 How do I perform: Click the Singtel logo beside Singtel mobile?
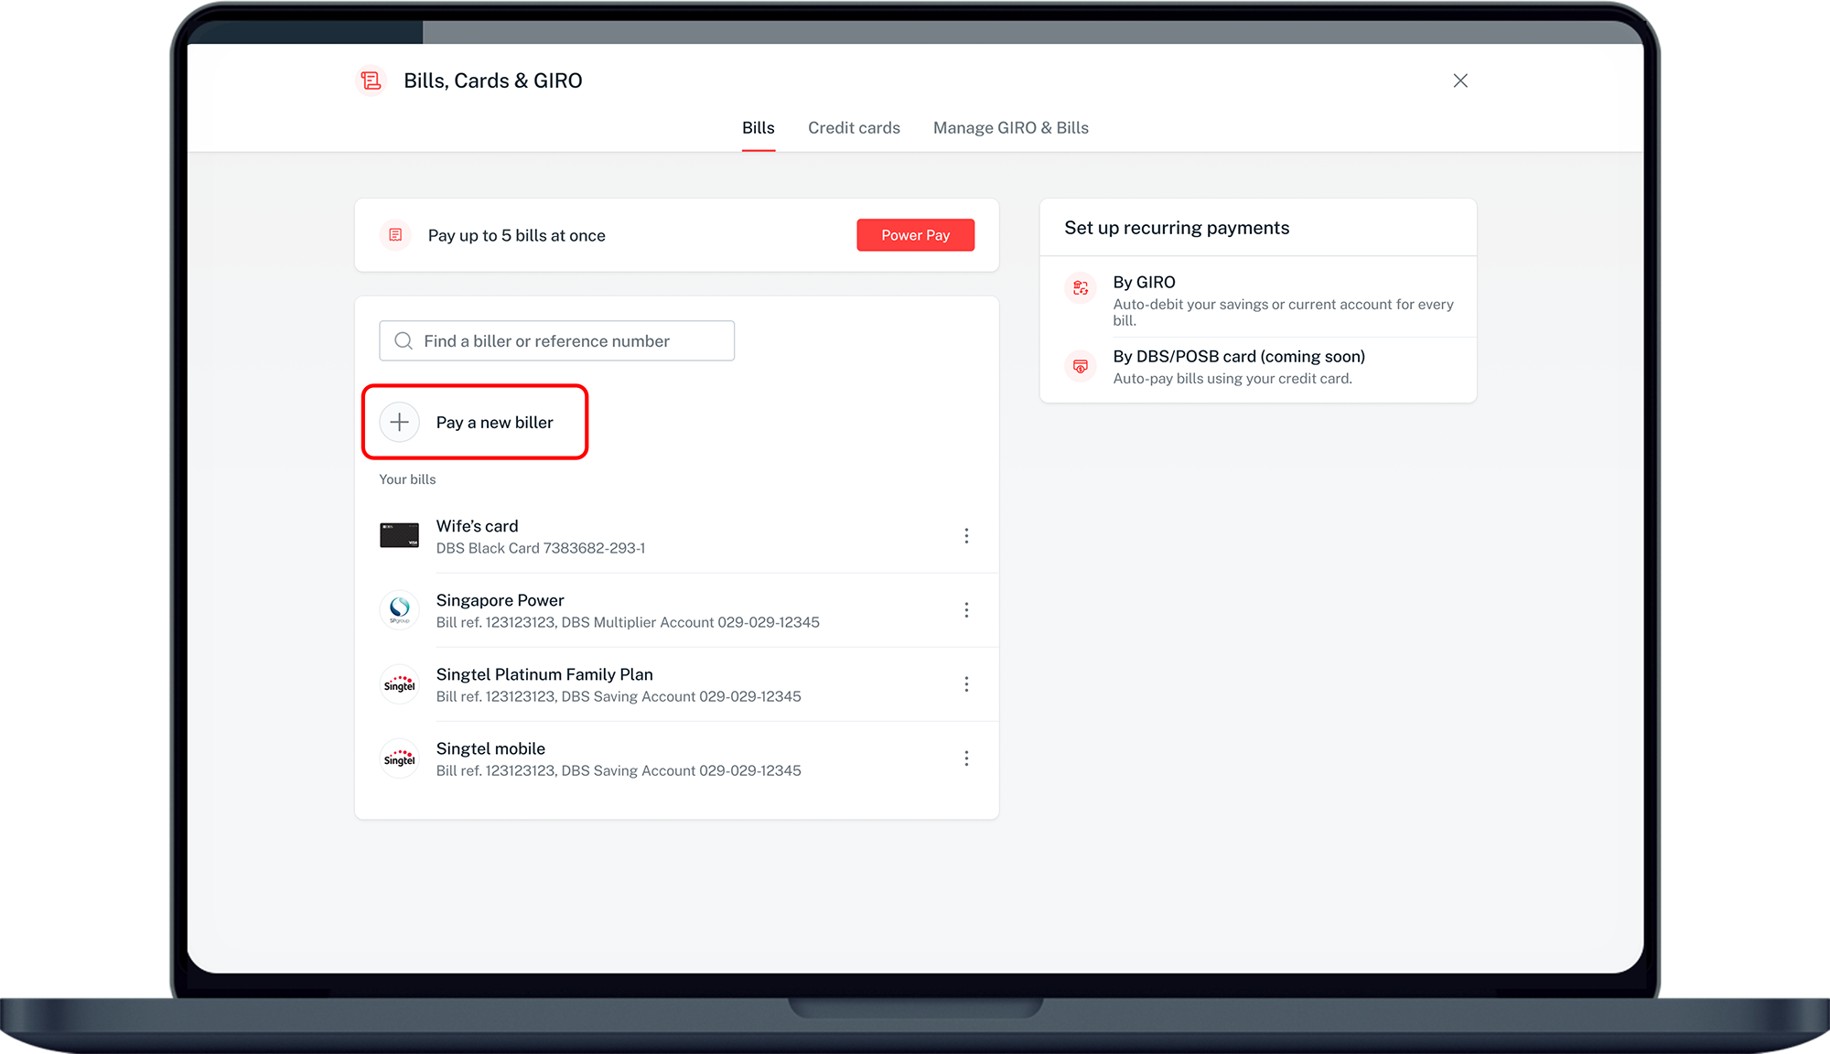[400, 758]
